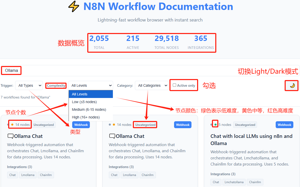This screenshot has width=300, height=187.
Task: Click Chainllm tag on second Ollama Chat card
Action: coord(147,175)
